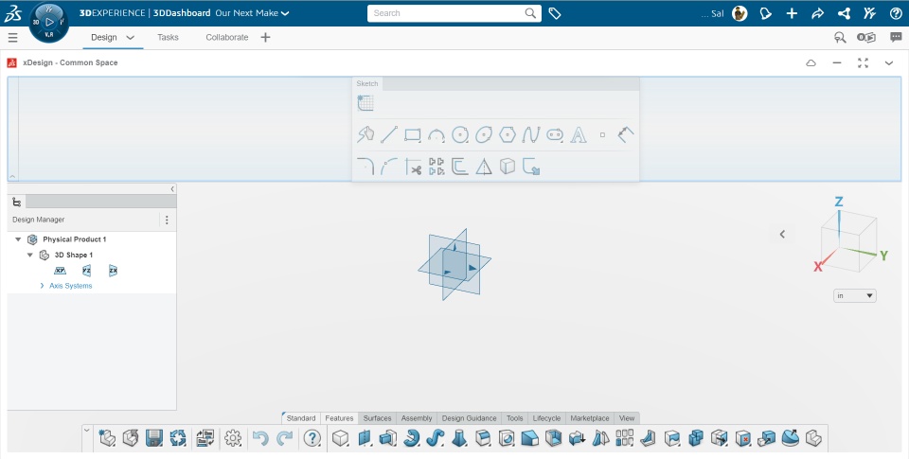Viewport: 909px width, 459px height.
Task: Switch to the Assembly toolbar tab
Action: (x=417, y=418)
